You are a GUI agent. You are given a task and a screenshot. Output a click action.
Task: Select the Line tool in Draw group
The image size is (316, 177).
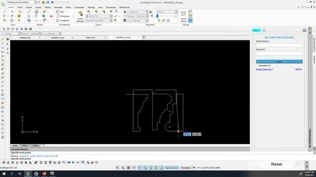click(x=4, y=12)
